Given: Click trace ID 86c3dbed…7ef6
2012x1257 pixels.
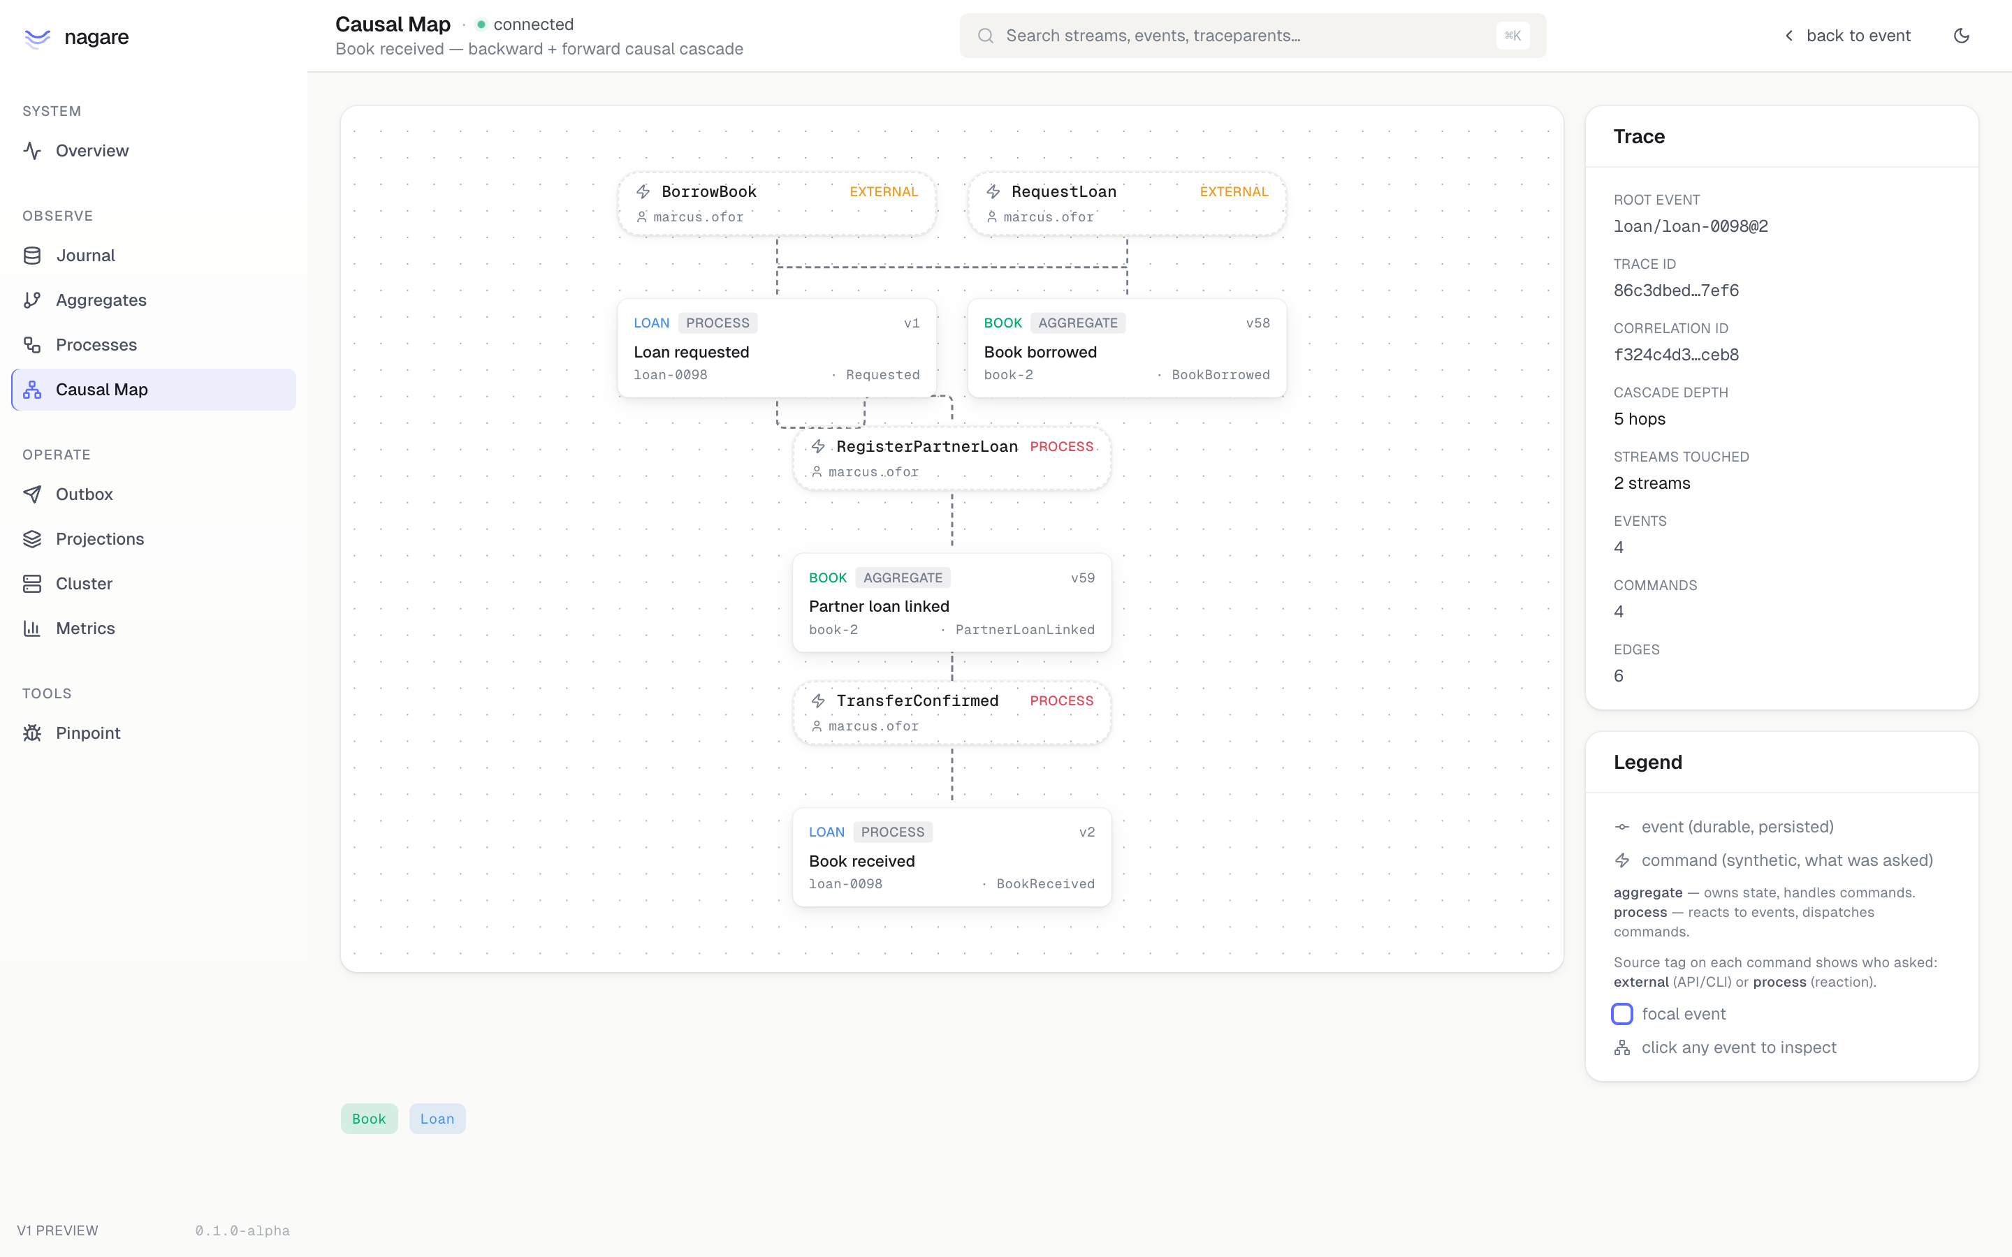Looking at the screenshot, I should (x=1676, y=291).
